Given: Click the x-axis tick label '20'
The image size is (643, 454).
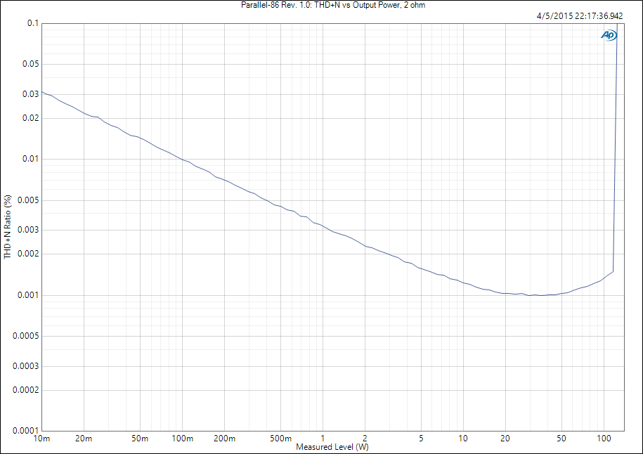Looking at the screenshot, I should coord(505,439).
